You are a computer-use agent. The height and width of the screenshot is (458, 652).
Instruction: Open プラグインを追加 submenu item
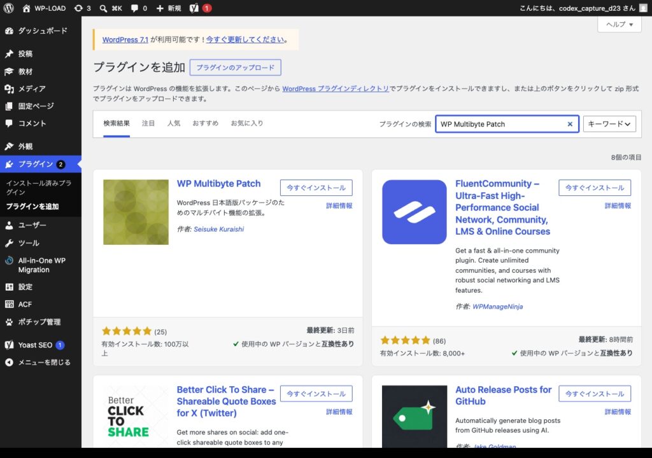click(x=32, y=207)
